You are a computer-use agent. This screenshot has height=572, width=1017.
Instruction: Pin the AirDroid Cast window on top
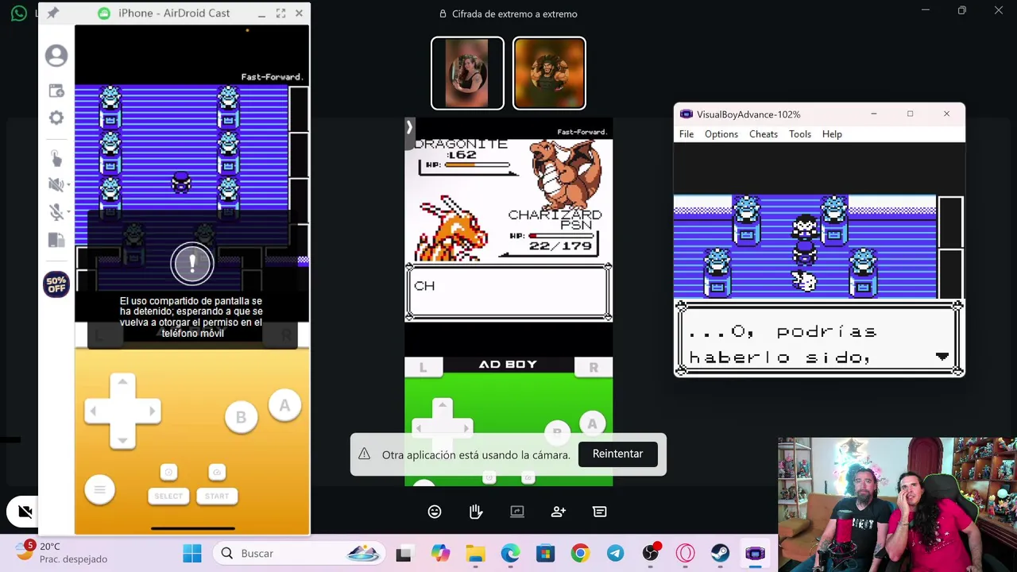(x=53, y=14)
